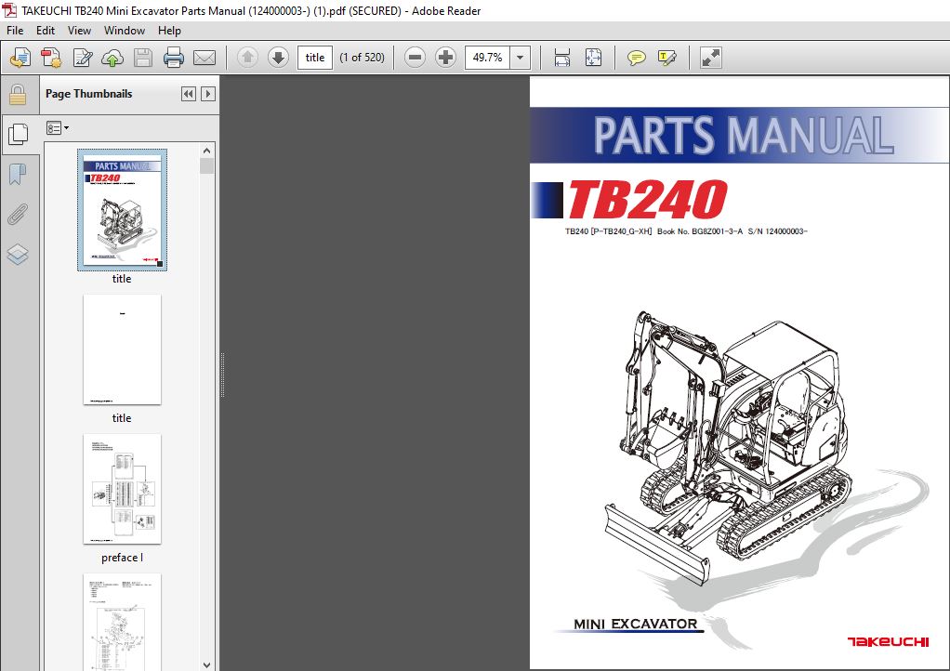The image size is (950, 671).
Task: Zoom out with the minus button
Action: [415, 58]
